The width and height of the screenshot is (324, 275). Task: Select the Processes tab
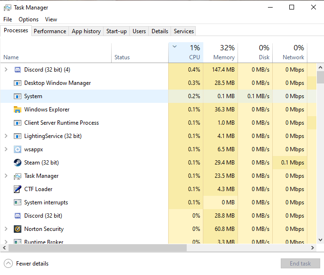[x=16, y=30]
